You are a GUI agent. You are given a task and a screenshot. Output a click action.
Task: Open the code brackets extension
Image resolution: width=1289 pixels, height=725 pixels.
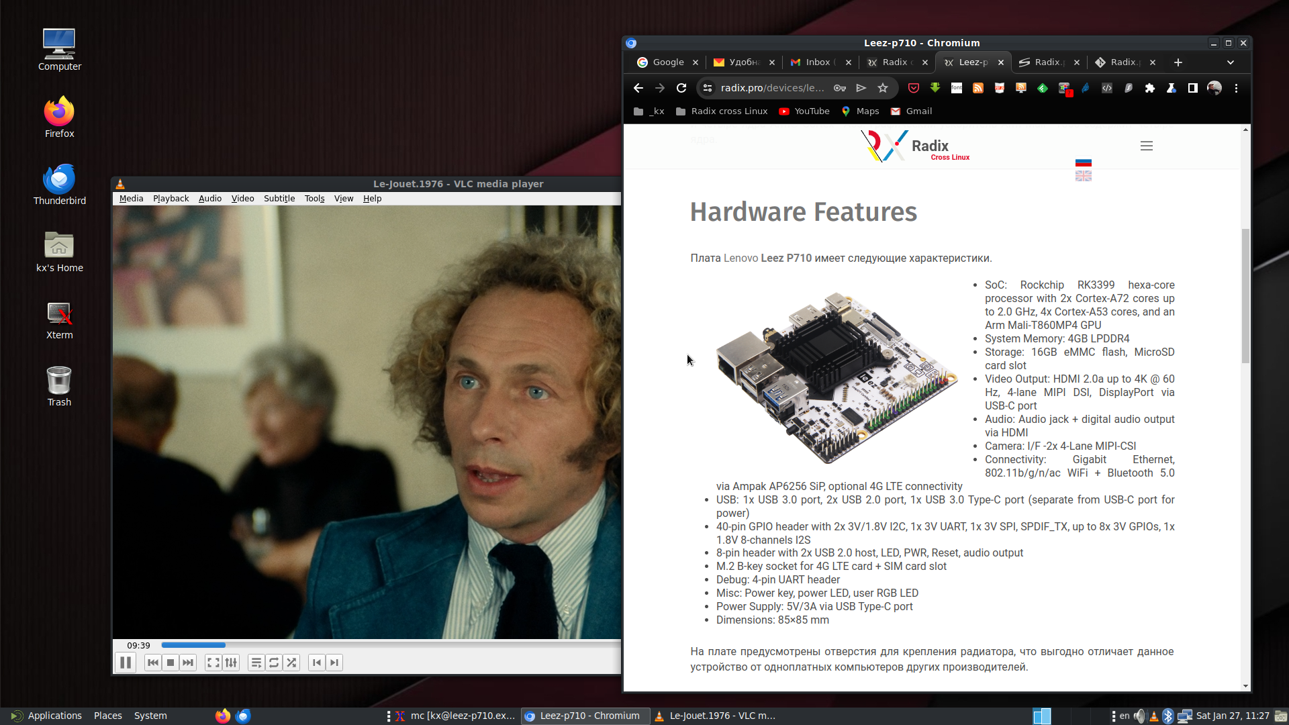(x=1107, y=88)
